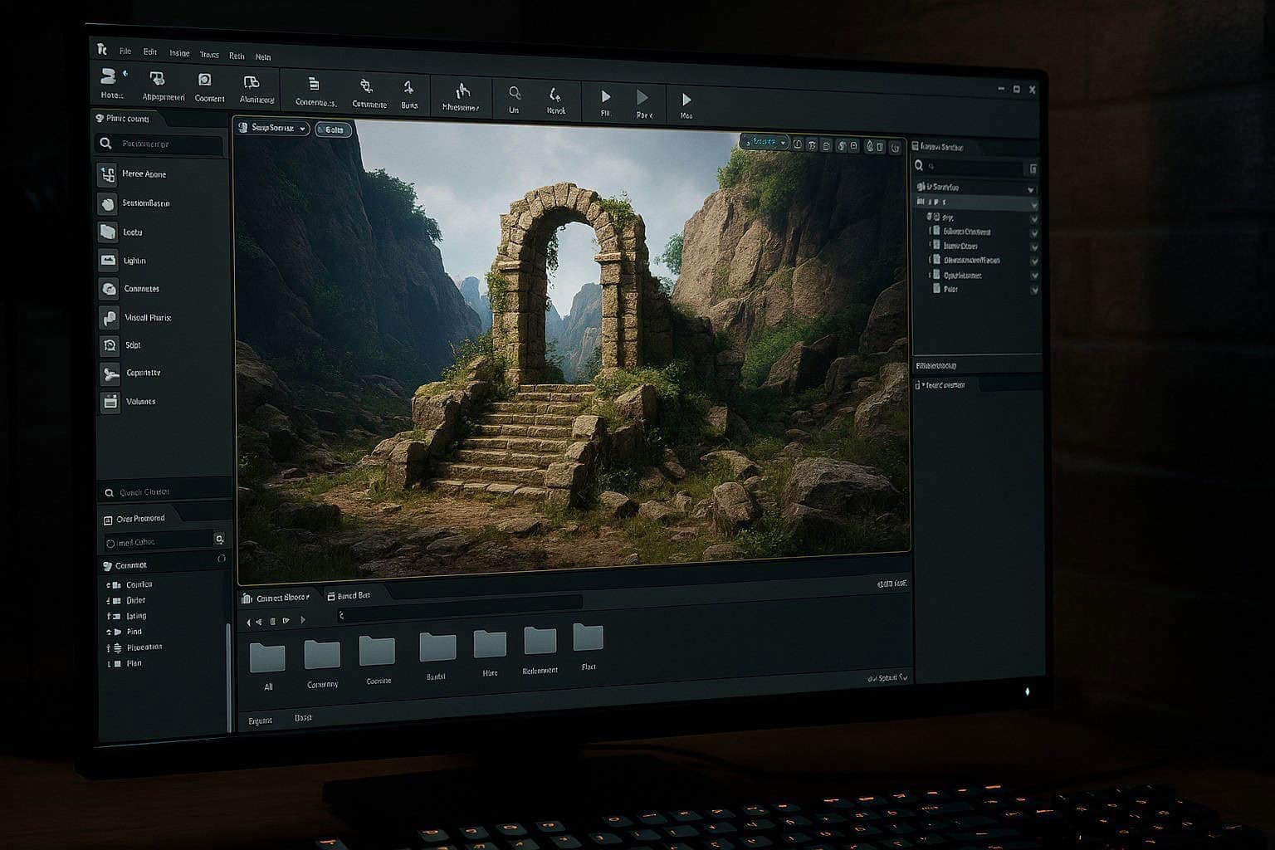1275x850 pixels.
Task: Click the Volumes category icon
Action: [x=110, y=402]
